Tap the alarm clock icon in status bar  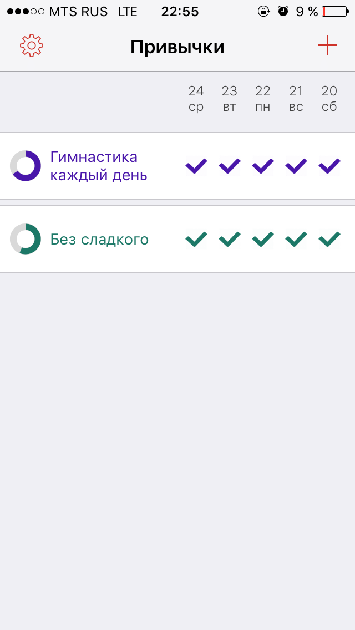pos(283,10)
